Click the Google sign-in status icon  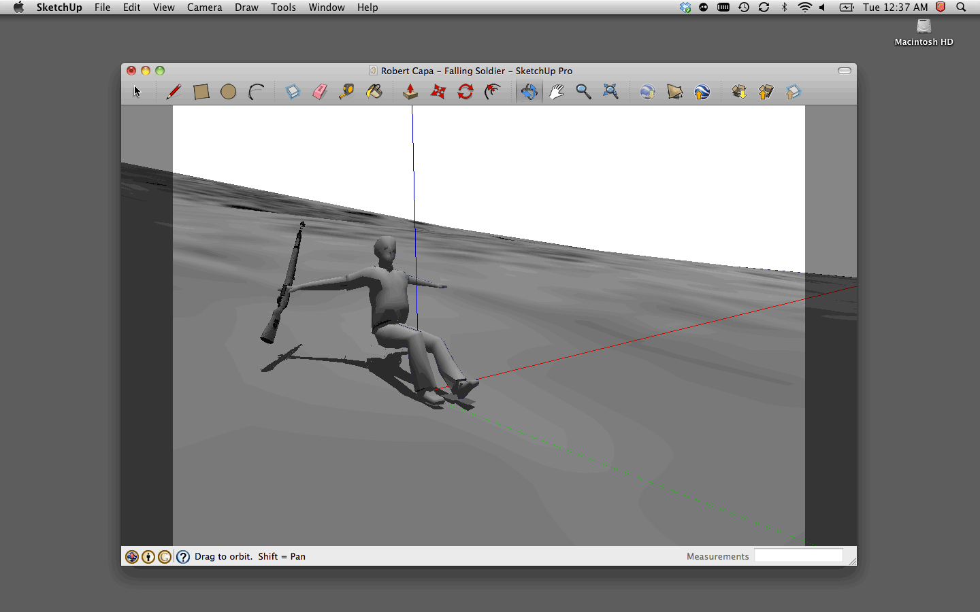coord(165,557)
